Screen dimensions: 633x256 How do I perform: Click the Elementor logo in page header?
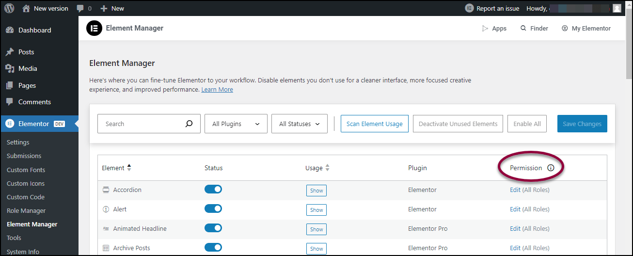(94, 29)
